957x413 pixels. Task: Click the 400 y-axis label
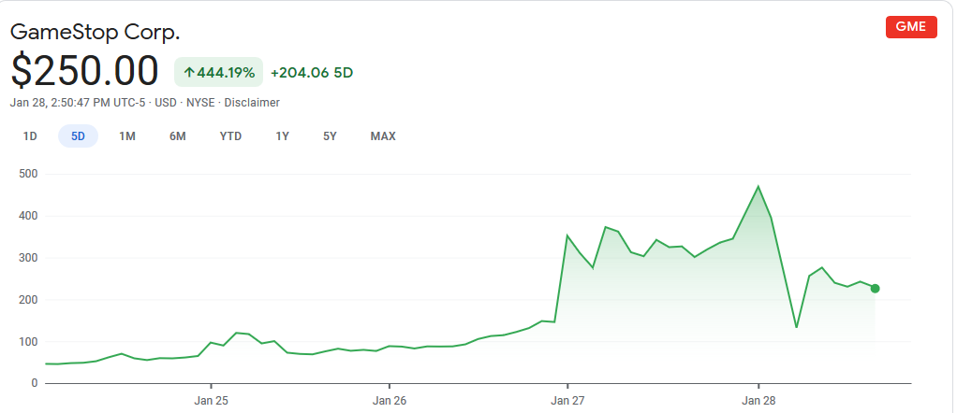click(30, 216)
